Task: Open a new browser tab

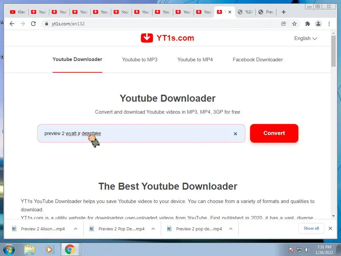Action: (284, 12)
